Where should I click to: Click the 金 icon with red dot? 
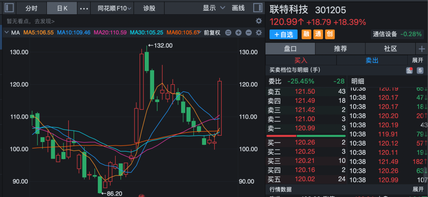409,70
